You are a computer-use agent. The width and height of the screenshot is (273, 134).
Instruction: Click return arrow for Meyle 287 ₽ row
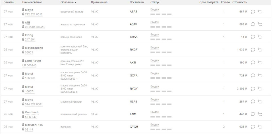[x=260, y=101]
